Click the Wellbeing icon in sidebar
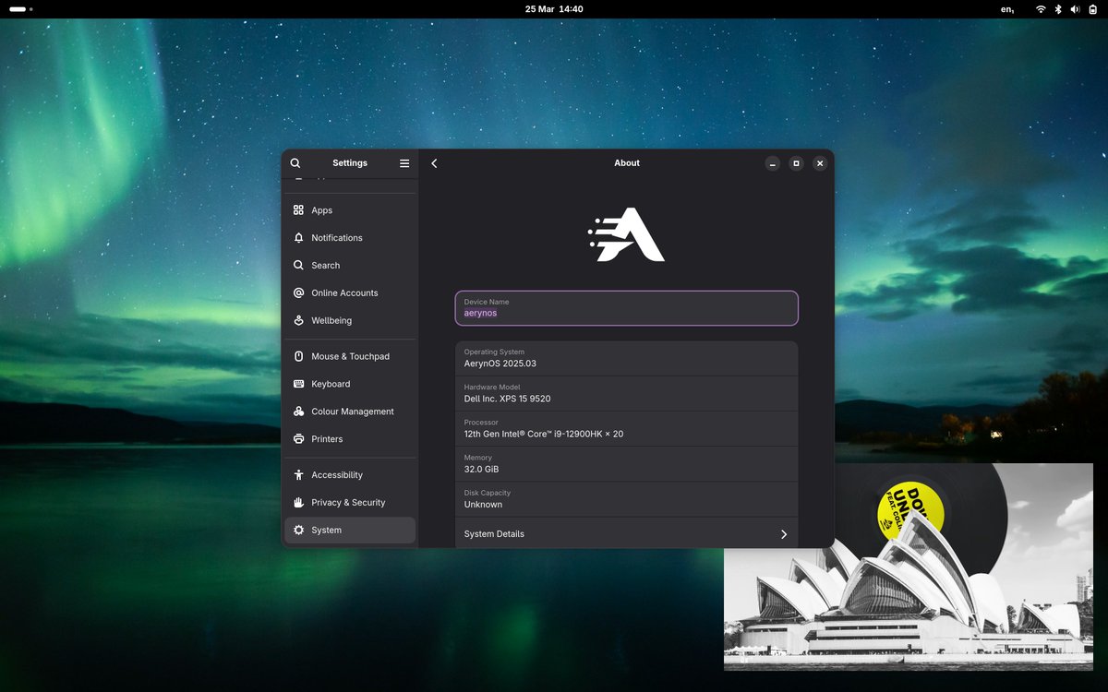 point(298,320)
